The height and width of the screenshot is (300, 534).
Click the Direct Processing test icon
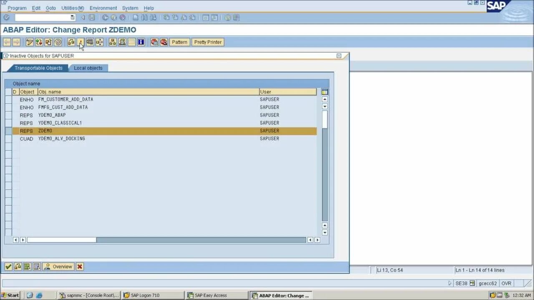click(90, 42)
